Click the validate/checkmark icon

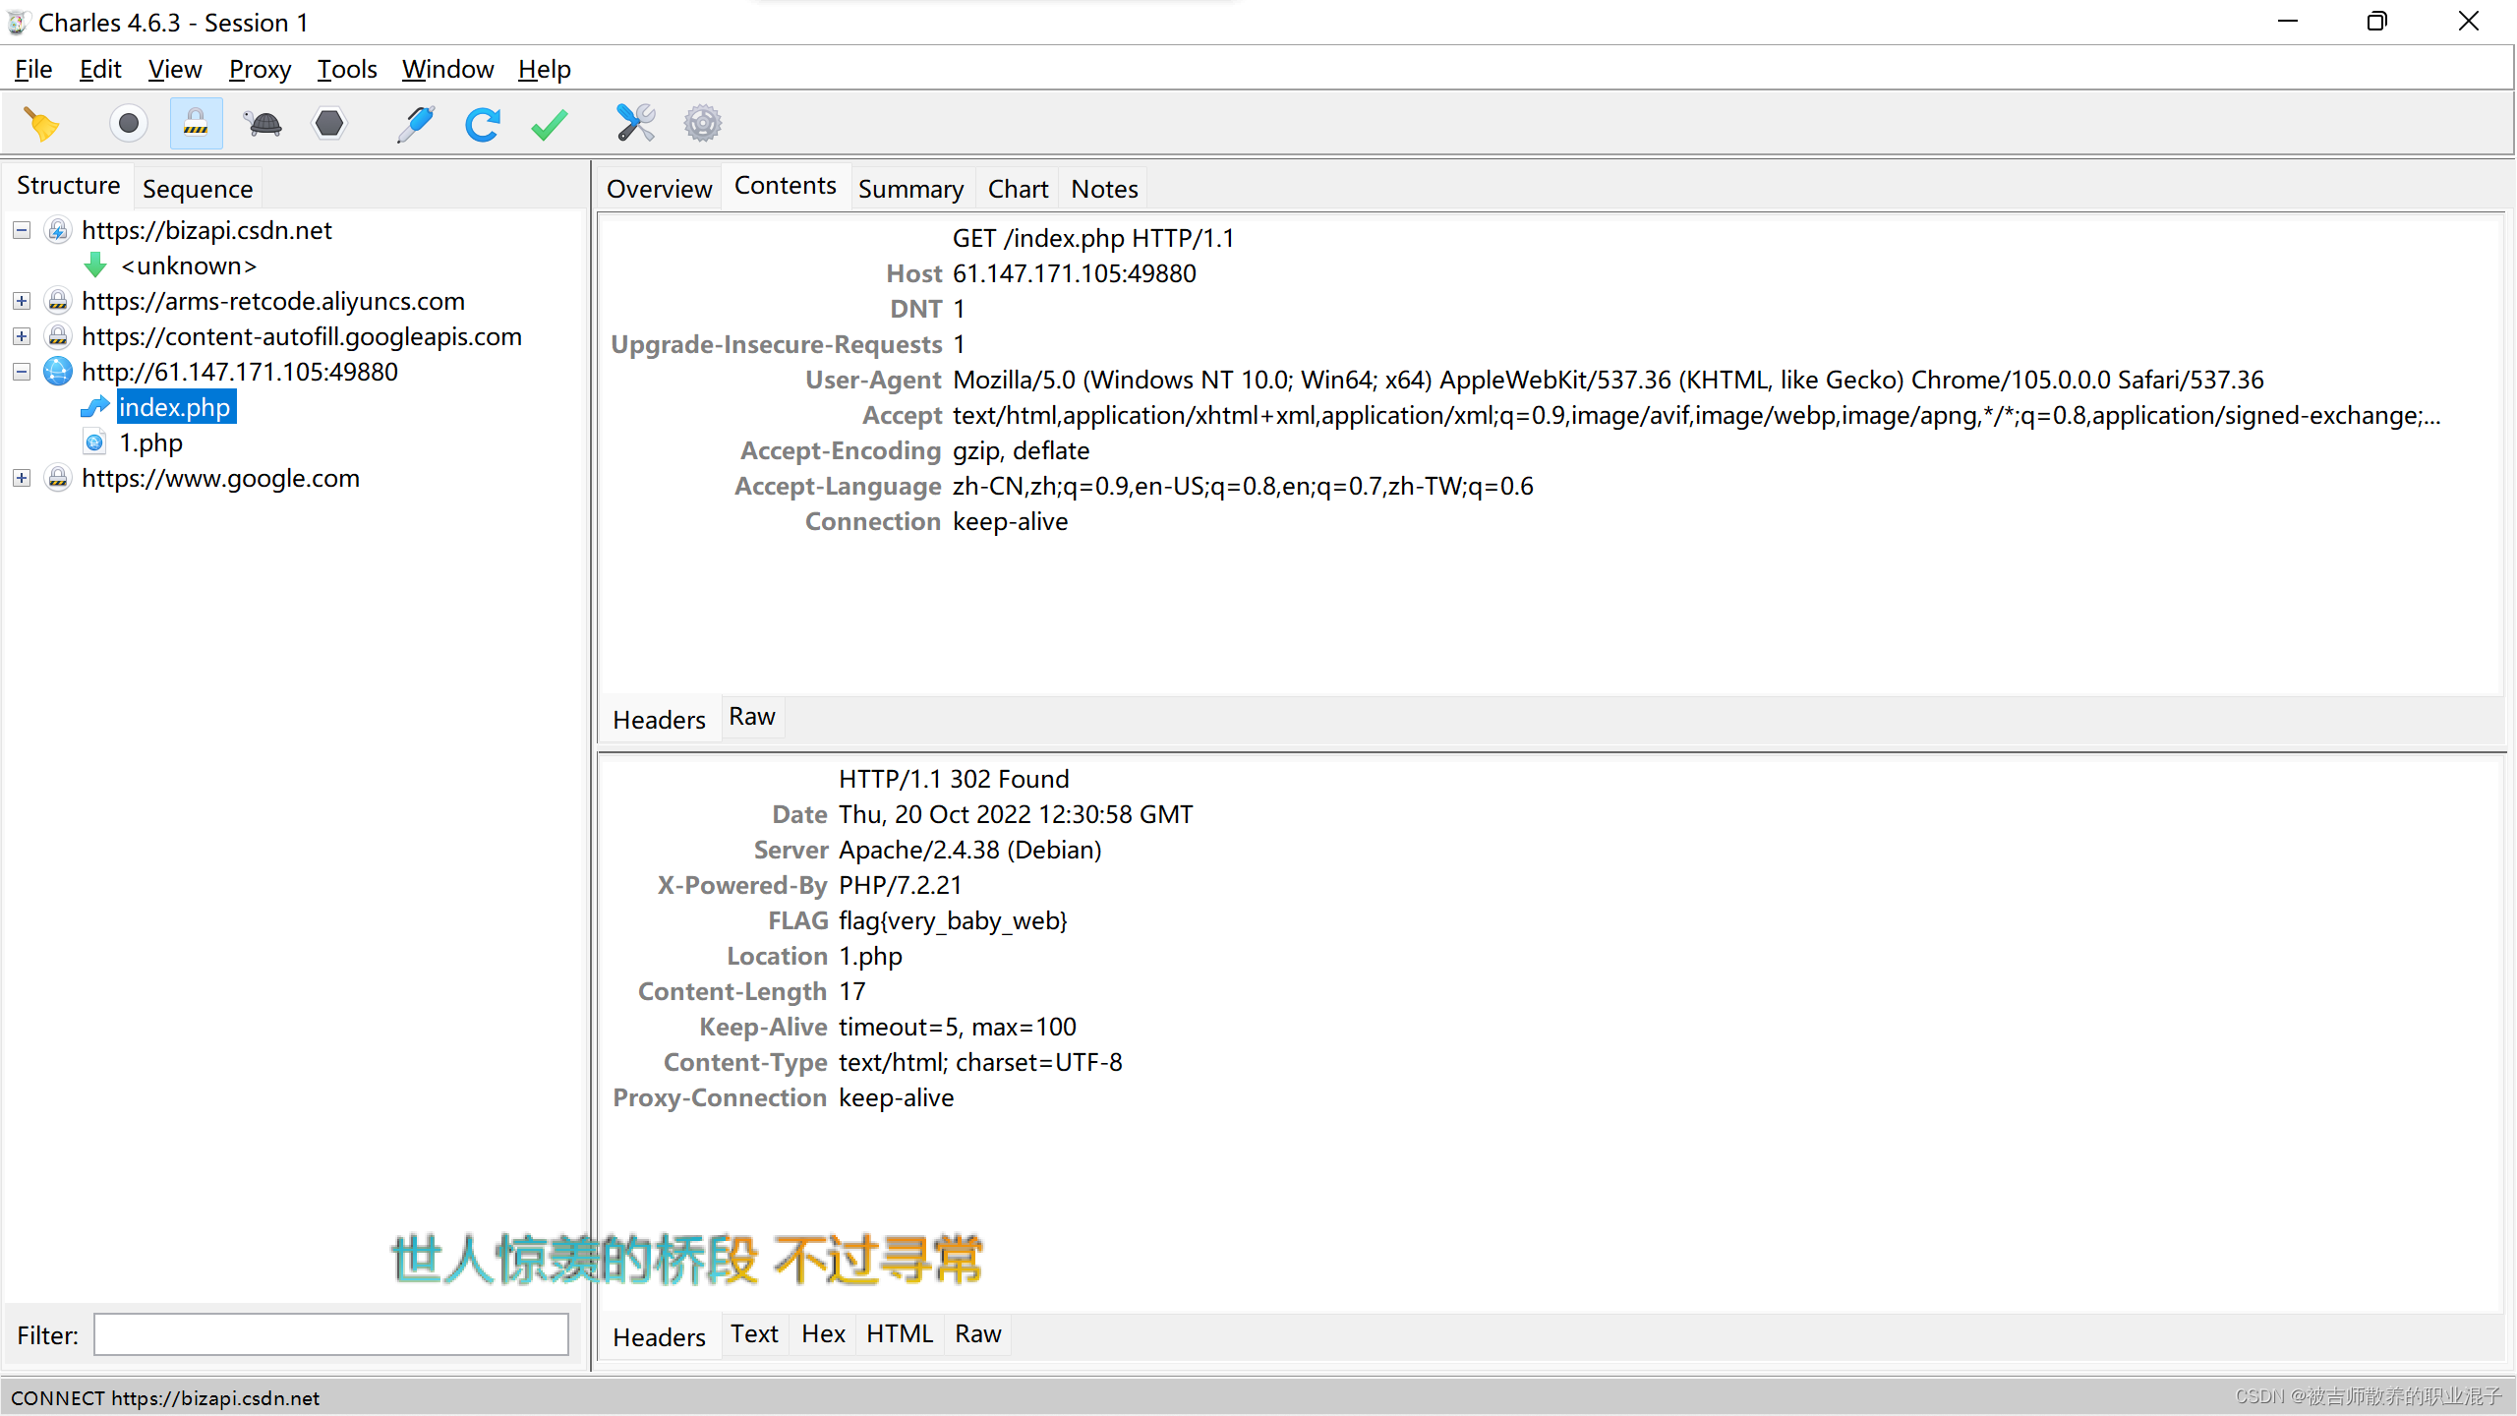(552, 125)
